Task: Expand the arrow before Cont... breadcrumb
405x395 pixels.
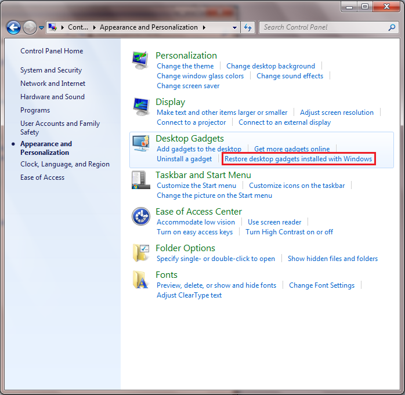Action: pos(63,27)
